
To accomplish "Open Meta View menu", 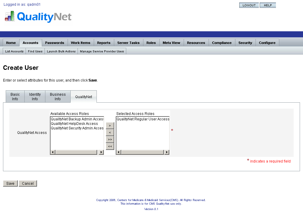I will tap(171, 43).
